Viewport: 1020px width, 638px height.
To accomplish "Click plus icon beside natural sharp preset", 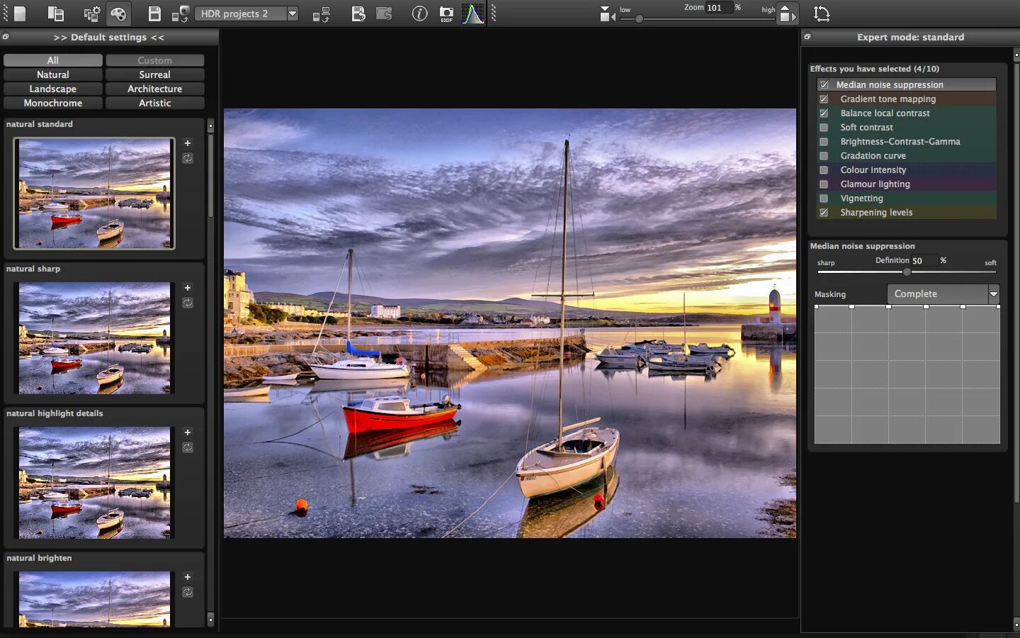I will (x=188, y=288).
